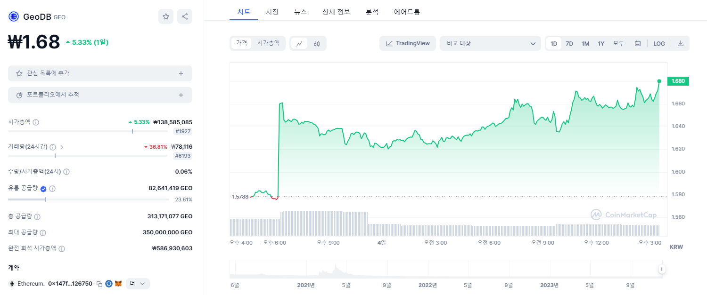Select the 모두 (all) time range
The image size is (707, 295).
pos(618,43)
